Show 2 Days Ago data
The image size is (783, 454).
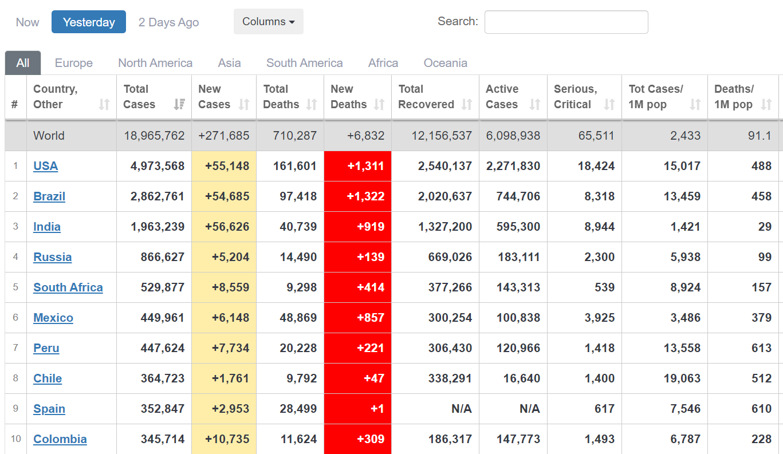tap(168, 22)
